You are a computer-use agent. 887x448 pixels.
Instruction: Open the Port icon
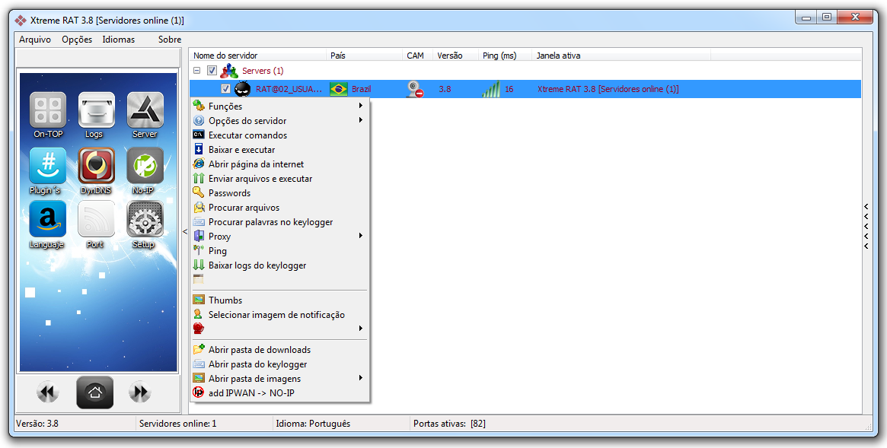96,219
